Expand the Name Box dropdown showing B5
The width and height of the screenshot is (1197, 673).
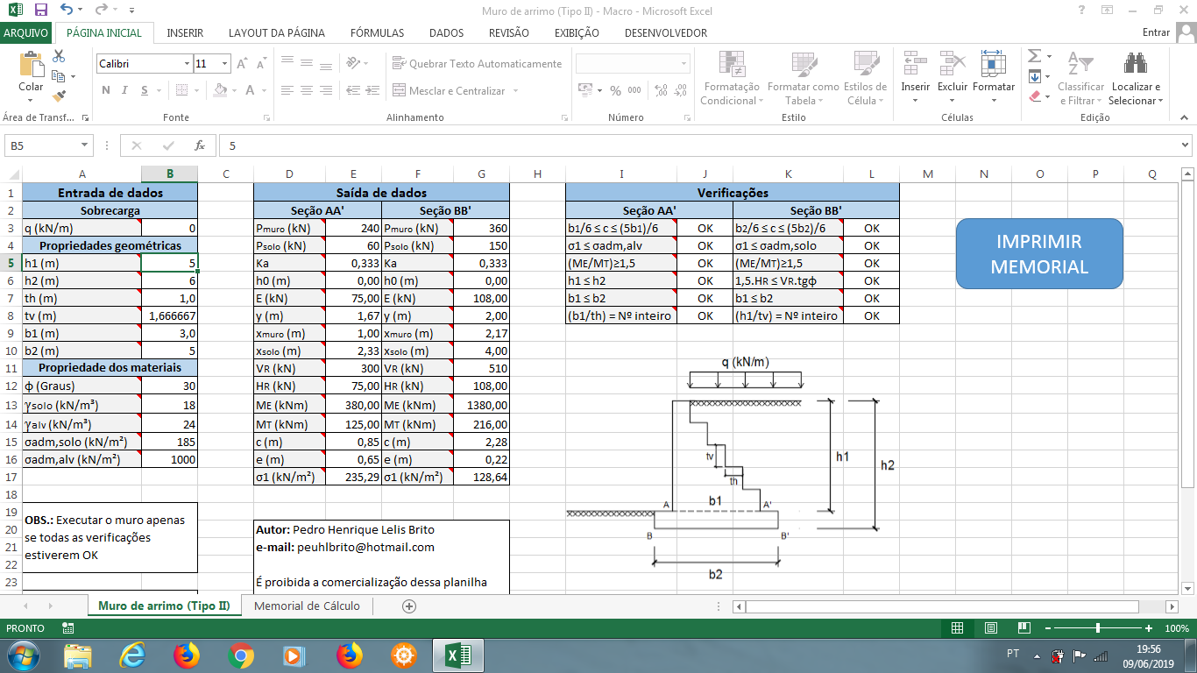85,145
